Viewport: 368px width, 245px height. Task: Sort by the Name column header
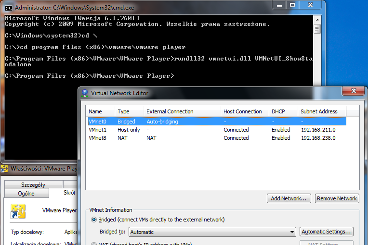click(x=100, y=111)
